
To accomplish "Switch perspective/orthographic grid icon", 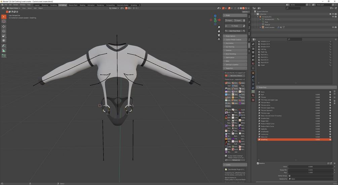I will click(219, 39).
